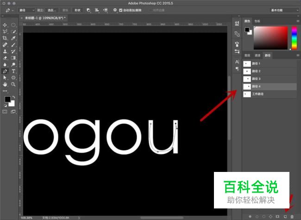The image size is (301, 220).
Task: Click the rainbow hue slider
Action: coord(294,38)
